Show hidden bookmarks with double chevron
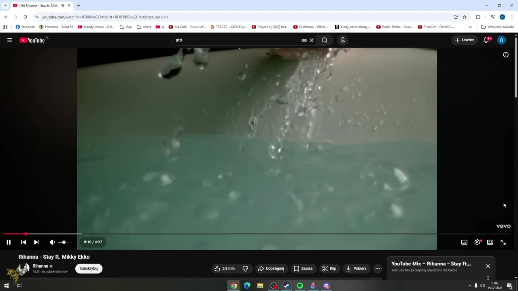The image size is (518, 291). (470, 27)
